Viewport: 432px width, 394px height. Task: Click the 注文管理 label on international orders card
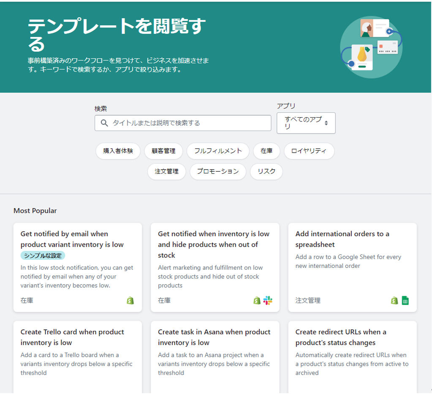pyautogui.click(x=308, y=300)
